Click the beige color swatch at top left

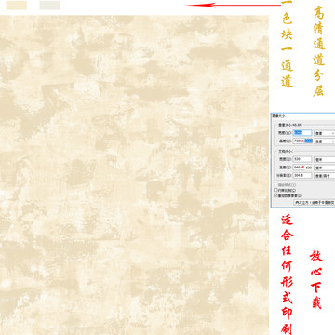17,6
